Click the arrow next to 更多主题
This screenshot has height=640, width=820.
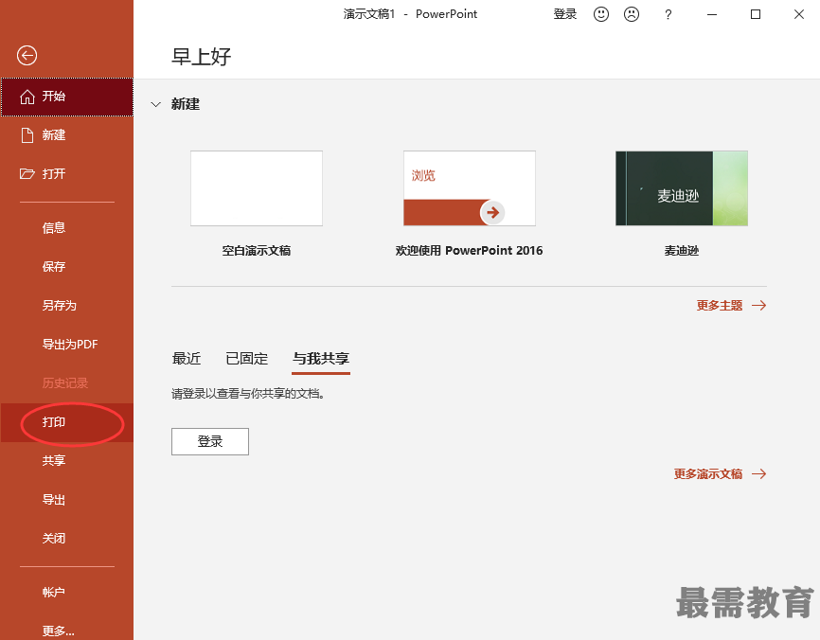coord(758,306)
